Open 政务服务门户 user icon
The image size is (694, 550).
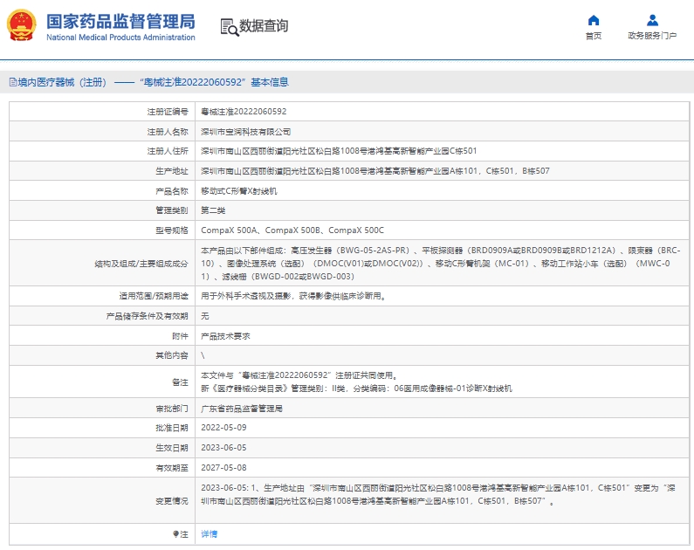tap(652, 20)
